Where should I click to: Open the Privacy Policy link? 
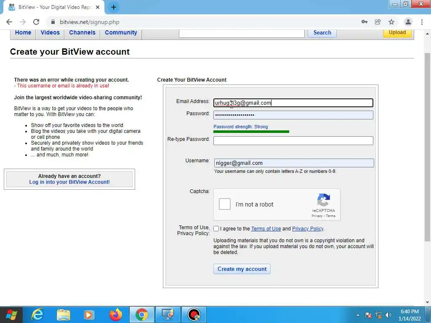[308, 228]
